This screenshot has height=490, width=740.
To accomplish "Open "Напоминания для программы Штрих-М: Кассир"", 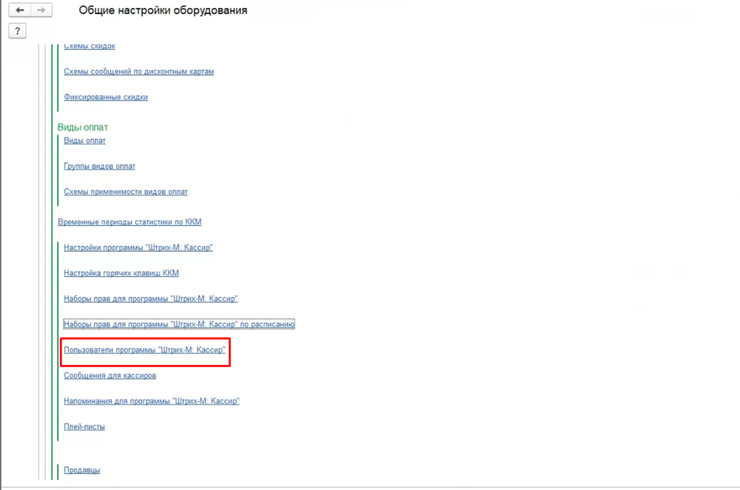I will tap(152, 401).
